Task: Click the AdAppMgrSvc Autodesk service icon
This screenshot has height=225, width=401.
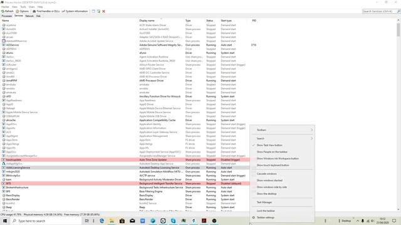Action: (4, 164)
